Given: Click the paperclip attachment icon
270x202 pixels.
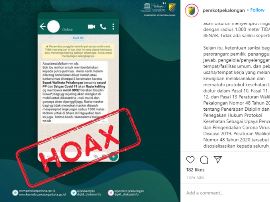Looking at the screenshot, I should (x=96, y=156).
